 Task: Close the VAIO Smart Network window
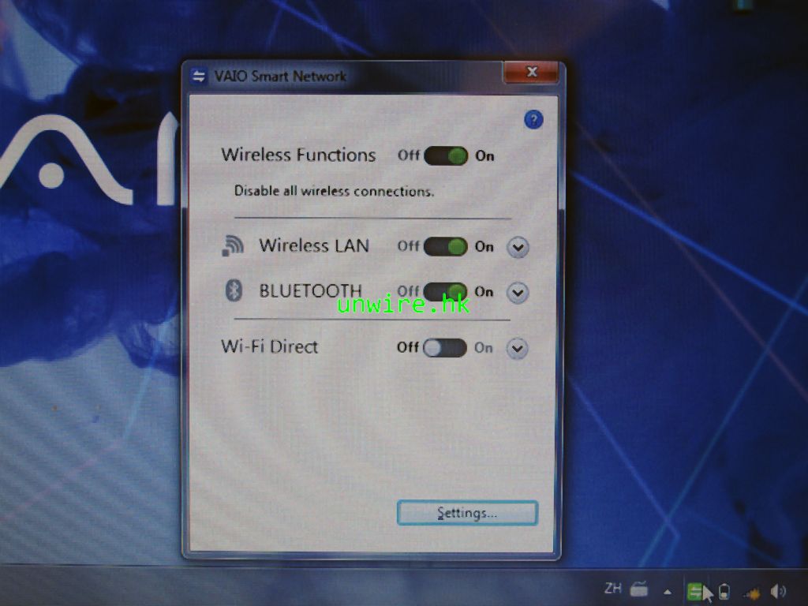531,73
